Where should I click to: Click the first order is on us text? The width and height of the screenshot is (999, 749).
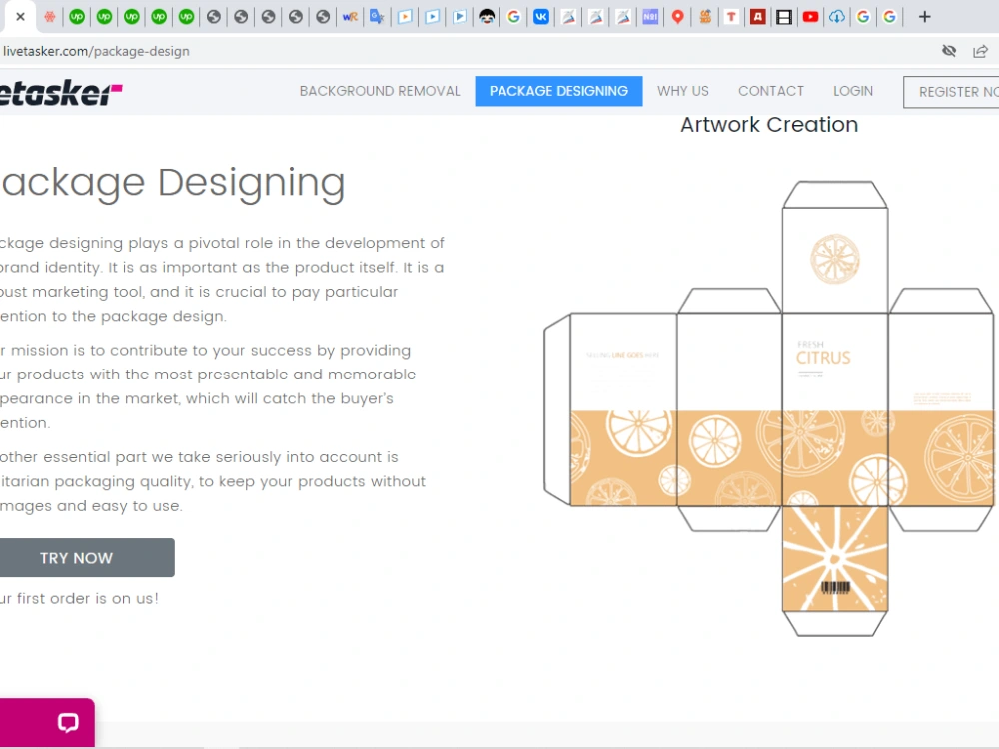click(79, 598)
